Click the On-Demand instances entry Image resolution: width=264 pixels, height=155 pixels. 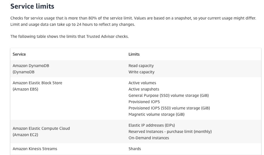point(149,138)
